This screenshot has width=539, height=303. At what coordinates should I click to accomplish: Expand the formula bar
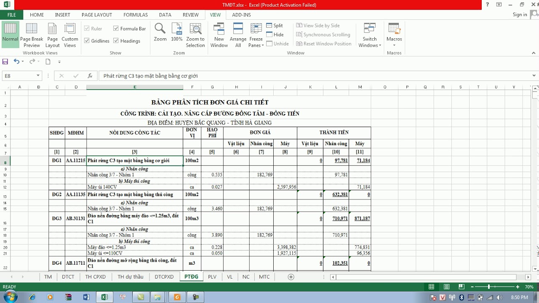click(534, 76)
